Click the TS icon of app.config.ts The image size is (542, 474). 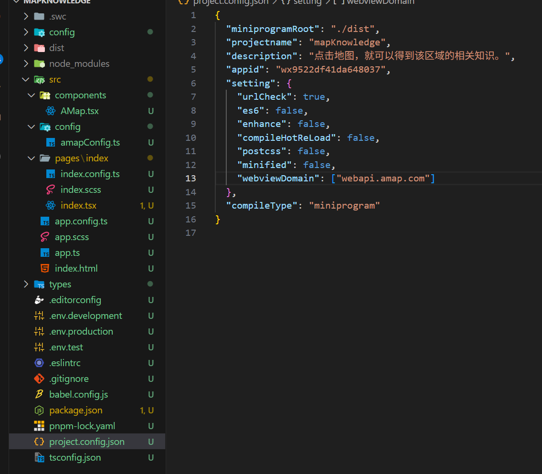pos(45,221)
